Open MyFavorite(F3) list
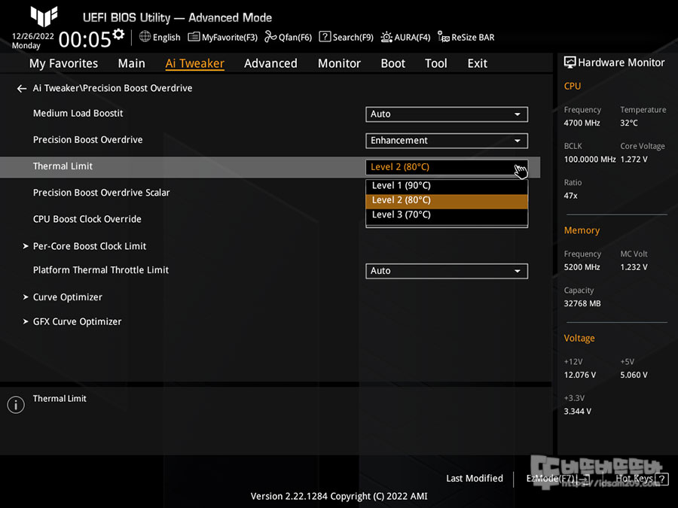The width and height of the screenshot is (678, 508). 223,37
